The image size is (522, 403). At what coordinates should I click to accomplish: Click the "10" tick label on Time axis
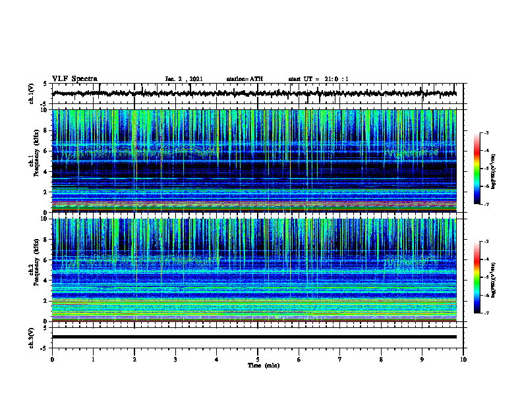(x=463, y=360)
